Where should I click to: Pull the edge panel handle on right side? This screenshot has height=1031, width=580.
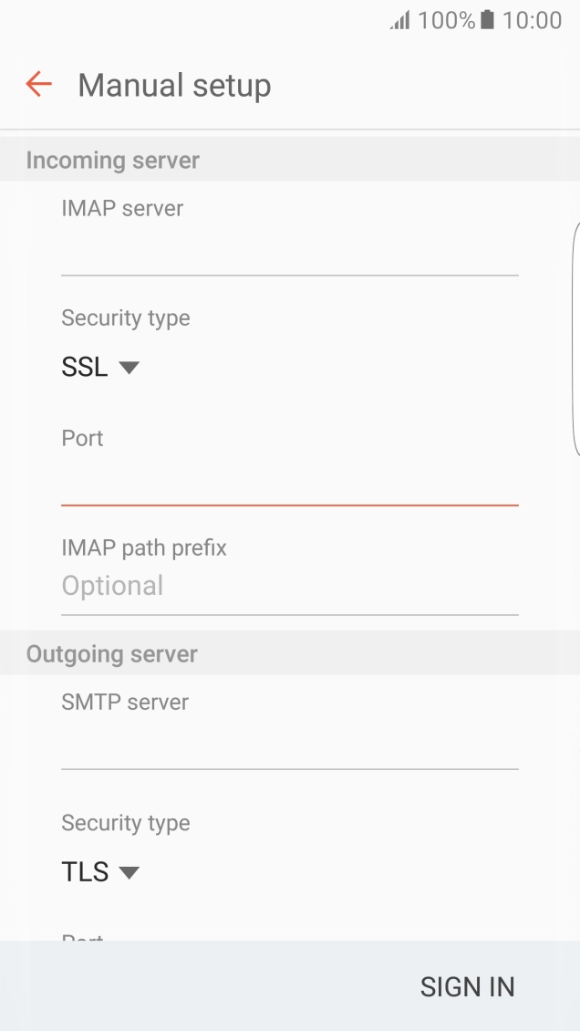point(575,338)
